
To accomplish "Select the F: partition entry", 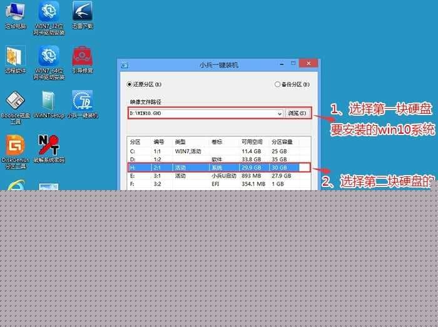I will tap(219, 184).
